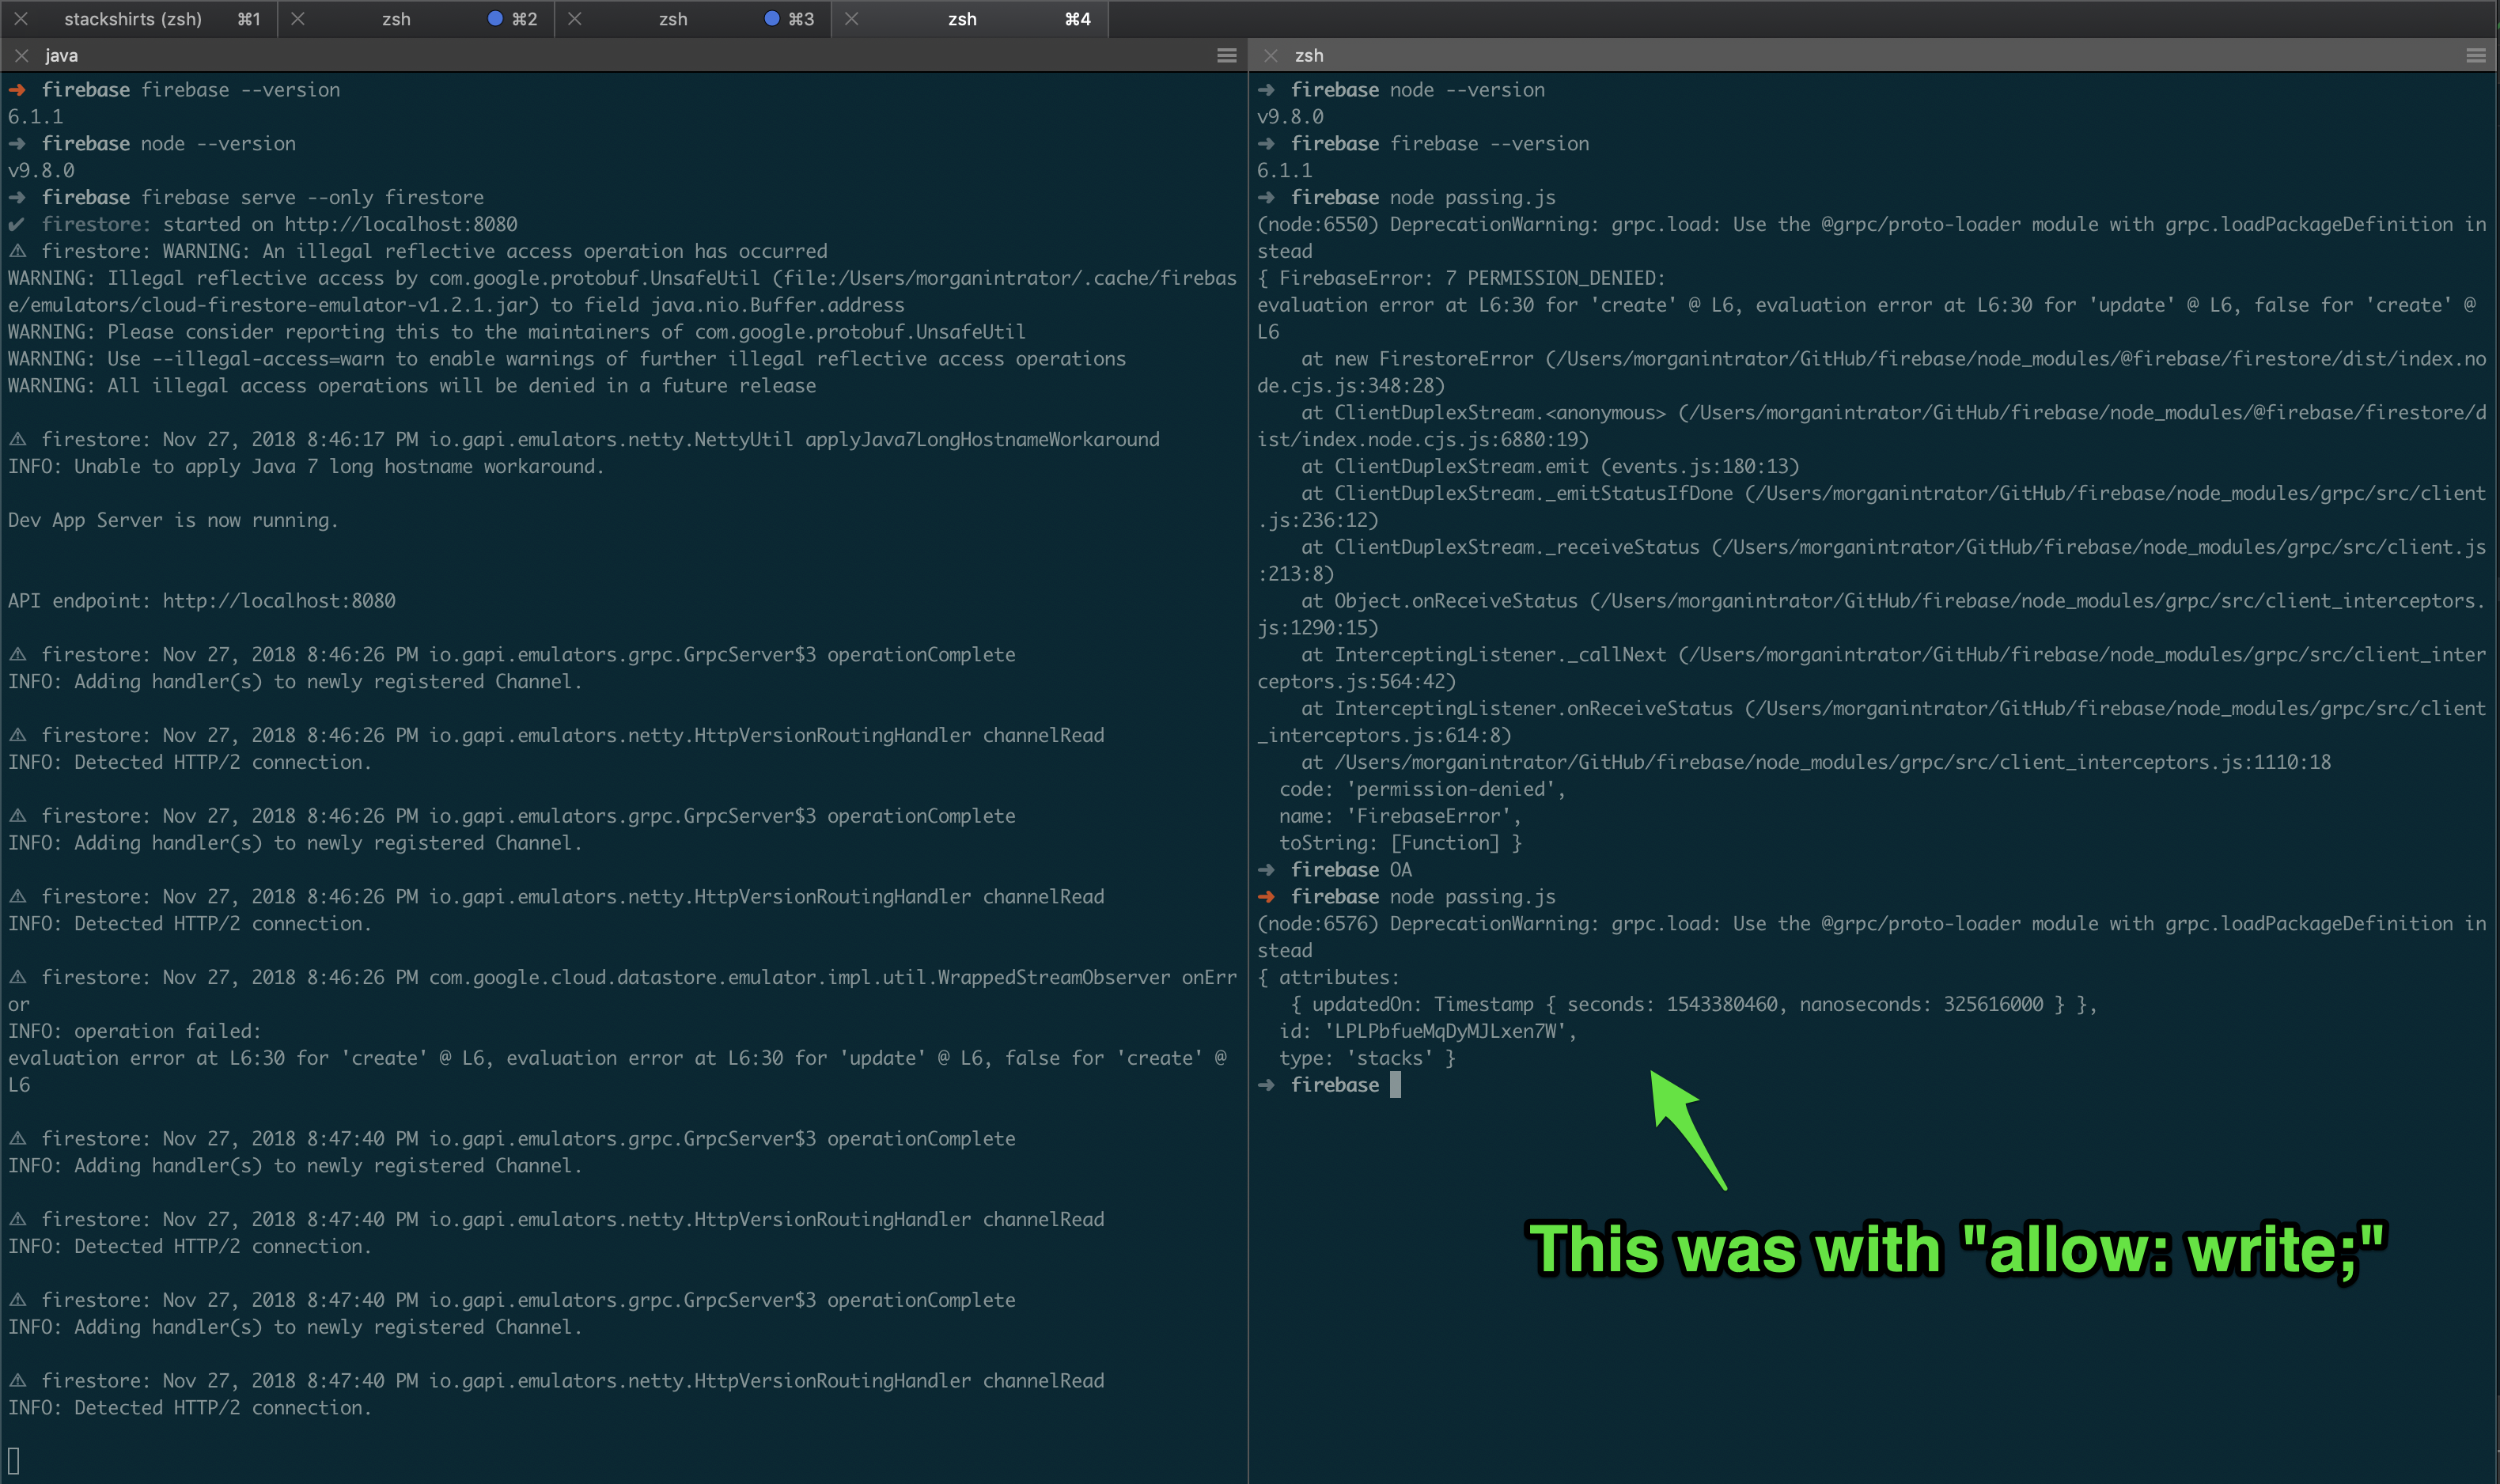Screen dimensions: 2500x1484
Task: Click the 'zsh' title on the right pane
Action: [x=1310, y=55]
